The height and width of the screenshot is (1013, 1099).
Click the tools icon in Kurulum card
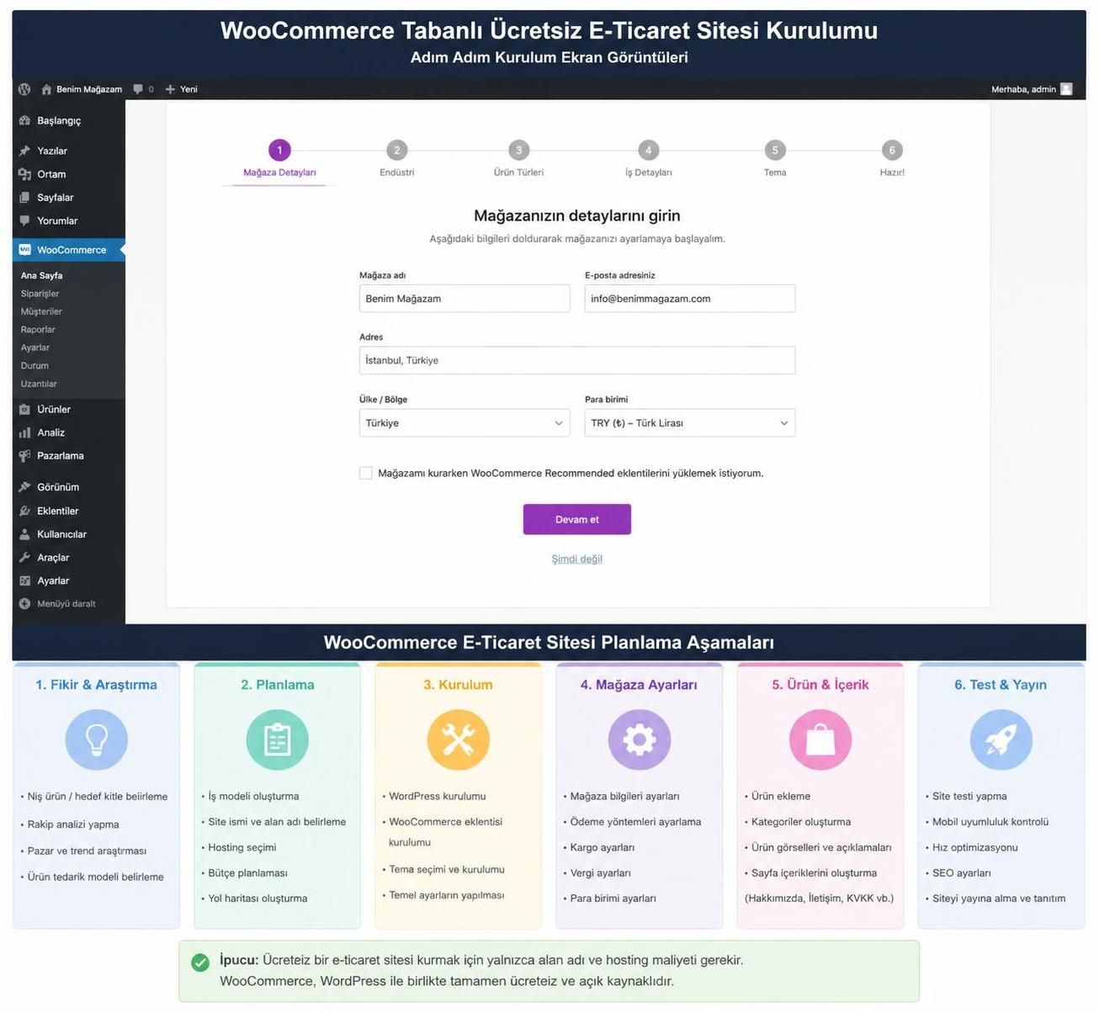pos(459,740)
